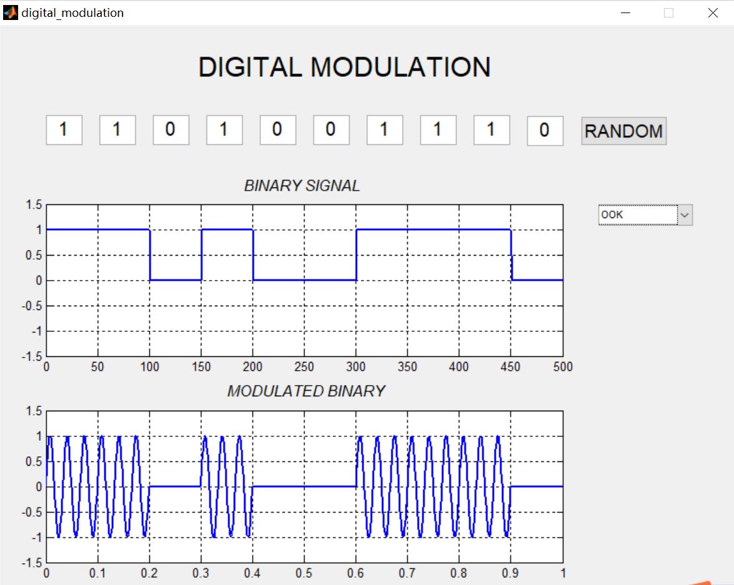
Task: Click the MATLAB icon in title bar
Action: (10, 12)
